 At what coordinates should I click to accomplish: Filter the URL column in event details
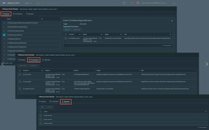pos(170,35)
